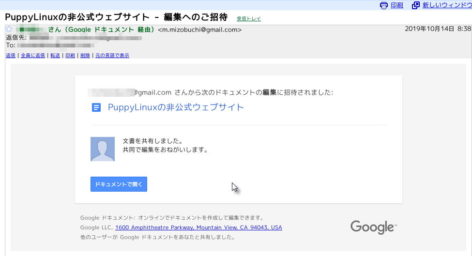Click 削除 delete link
The image size is (472, 256).
(x=85, y=55)
